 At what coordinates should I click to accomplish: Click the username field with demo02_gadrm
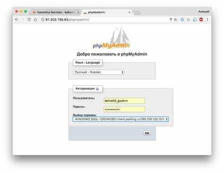click(124, 101)
